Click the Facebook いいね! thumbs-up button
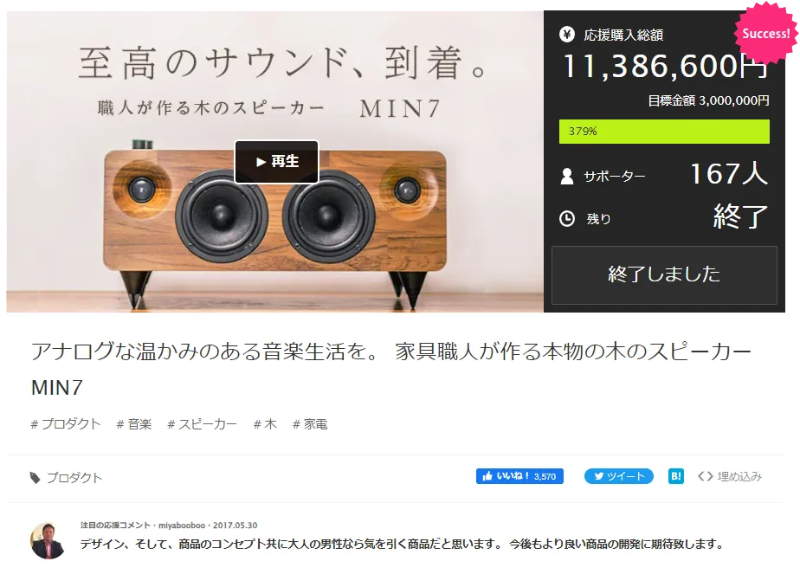This screenshot has width=800, height=587. 519,476
